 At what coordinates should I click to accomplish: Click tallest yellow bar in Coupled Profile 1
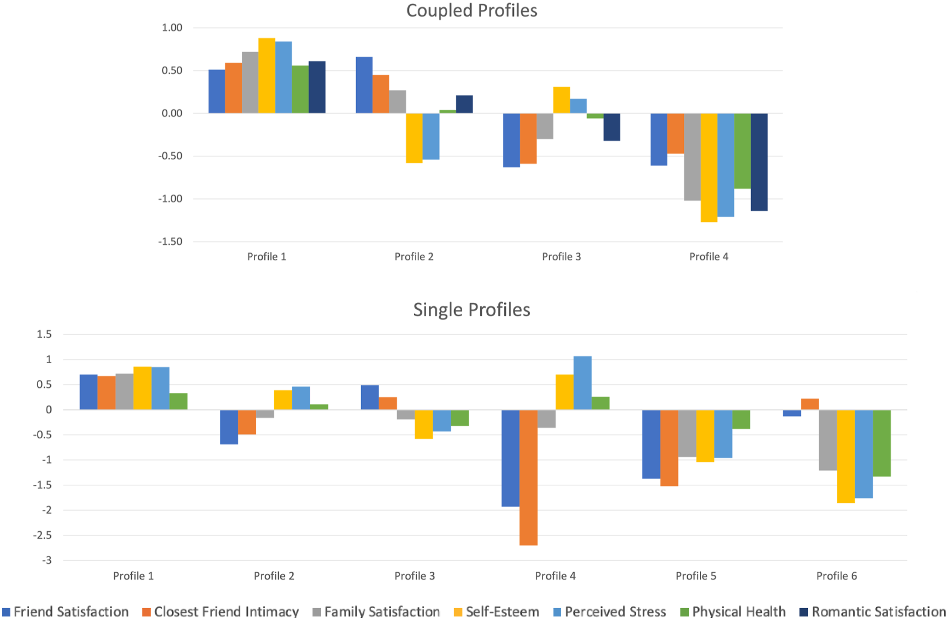coord(267,76)
